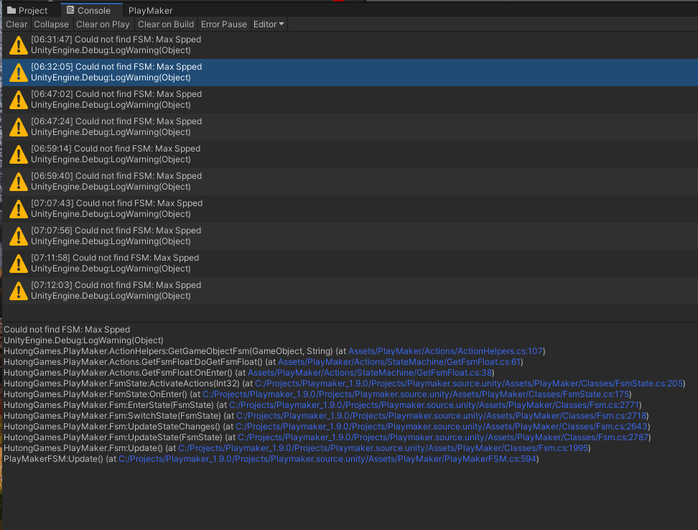Screen dimensions: 698x530
Task: Toggle Clear on Play
Action: point(103,24)
